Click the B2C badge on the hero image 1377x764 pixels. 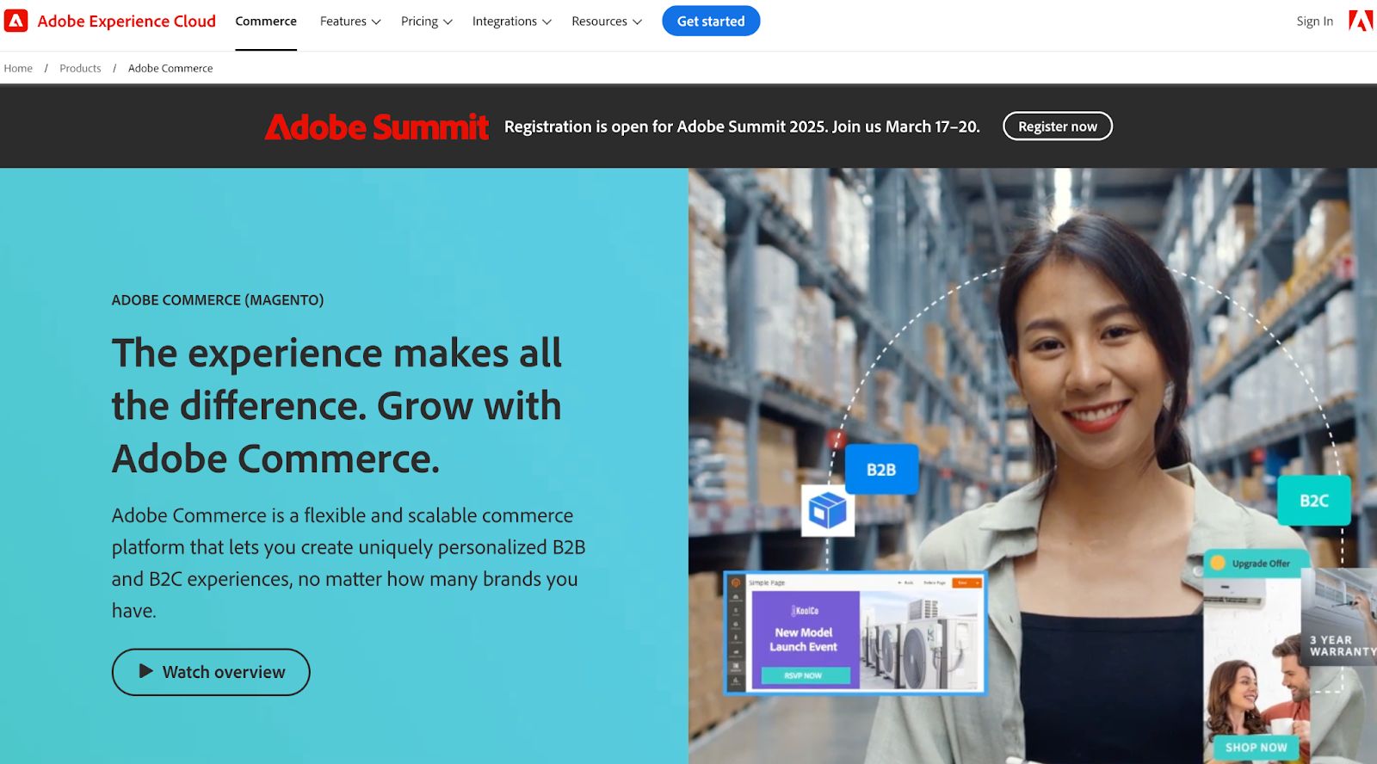coord(1314,501)
